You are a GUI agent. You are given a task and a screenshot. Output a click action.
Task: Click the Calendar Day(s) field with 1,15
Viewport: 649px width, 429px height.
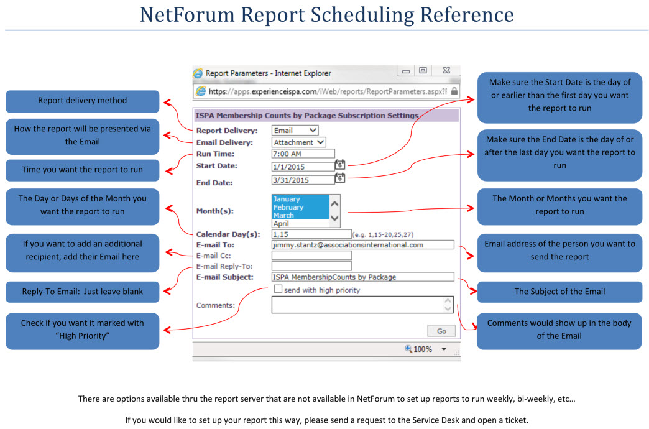(x=311, y=234)
